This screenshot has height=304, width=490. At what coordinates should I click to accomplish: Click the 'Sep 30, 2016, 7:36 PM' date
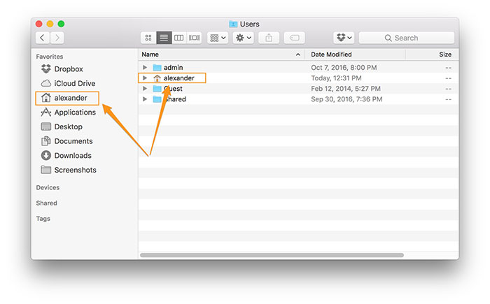346,99
